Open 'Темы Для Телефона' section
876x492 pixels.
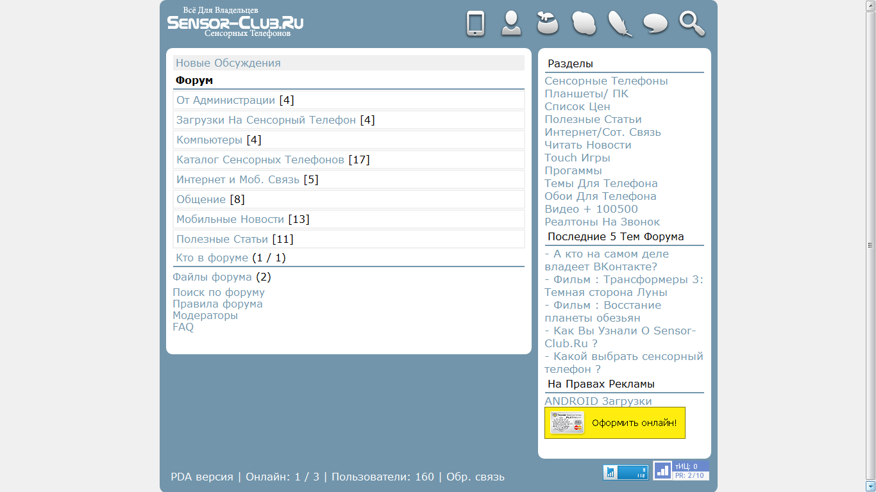point(601,183)
